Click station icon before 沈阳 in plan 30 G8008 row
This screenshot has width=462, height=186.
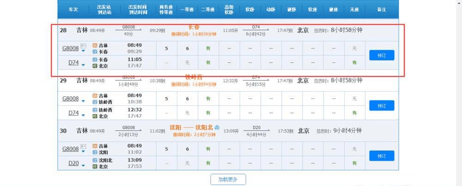[x=95, y=152]
